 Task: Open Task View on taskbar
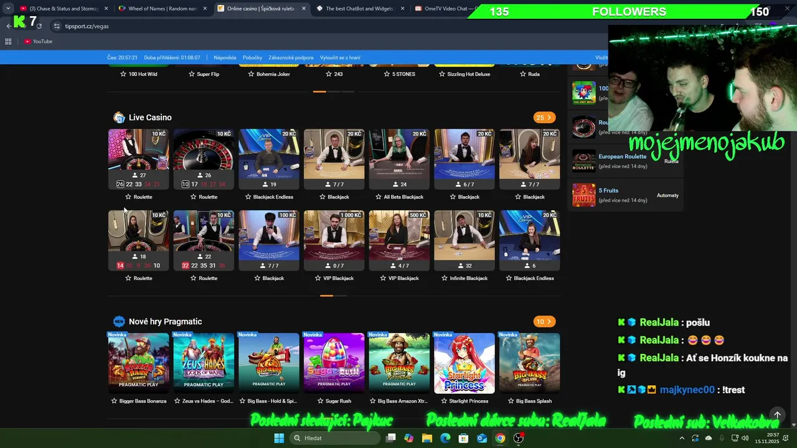pos(390,438)
